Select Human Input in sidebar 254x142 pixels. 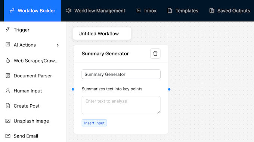pyautogui.click(x=28, y=91)
